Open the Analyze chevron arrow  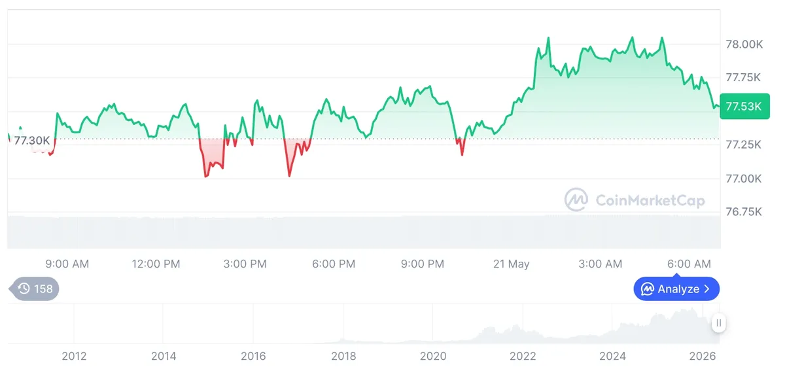pyautogui.click(x=706, y=288)
